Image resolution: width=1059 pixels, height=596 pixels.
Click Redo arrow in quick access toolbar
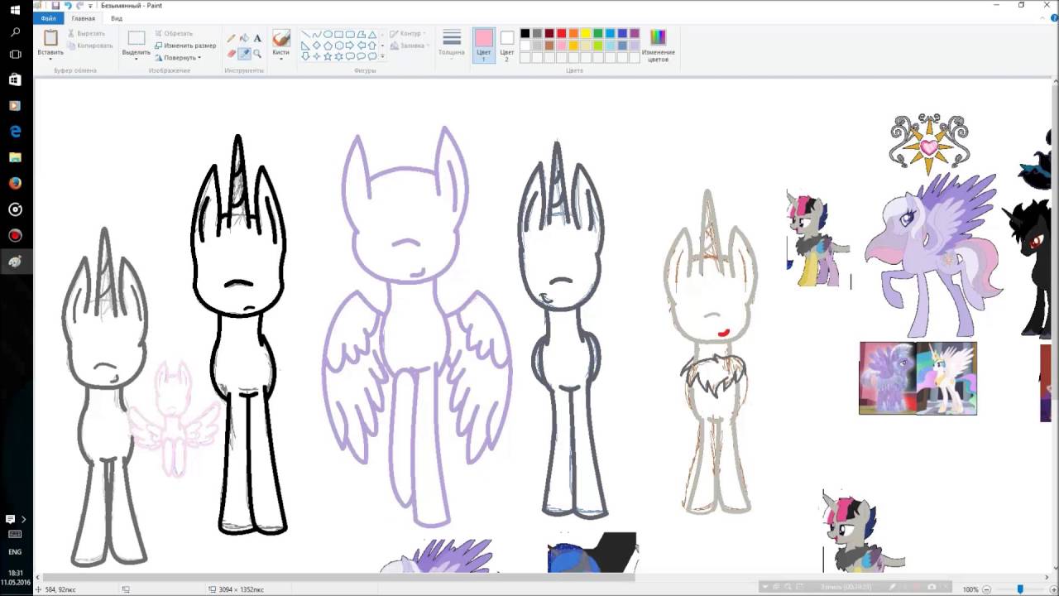(x=79, y=5)
